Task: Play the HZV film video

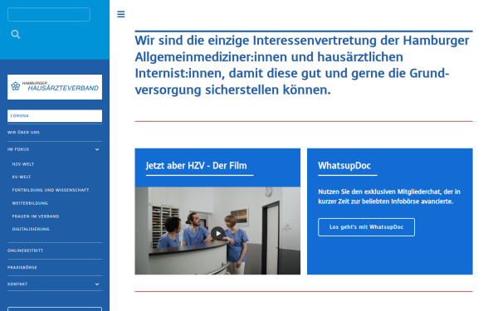Action: pos(217,234)
